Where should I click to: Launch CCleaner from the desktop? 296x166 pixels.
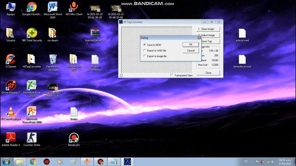(11, 61)
